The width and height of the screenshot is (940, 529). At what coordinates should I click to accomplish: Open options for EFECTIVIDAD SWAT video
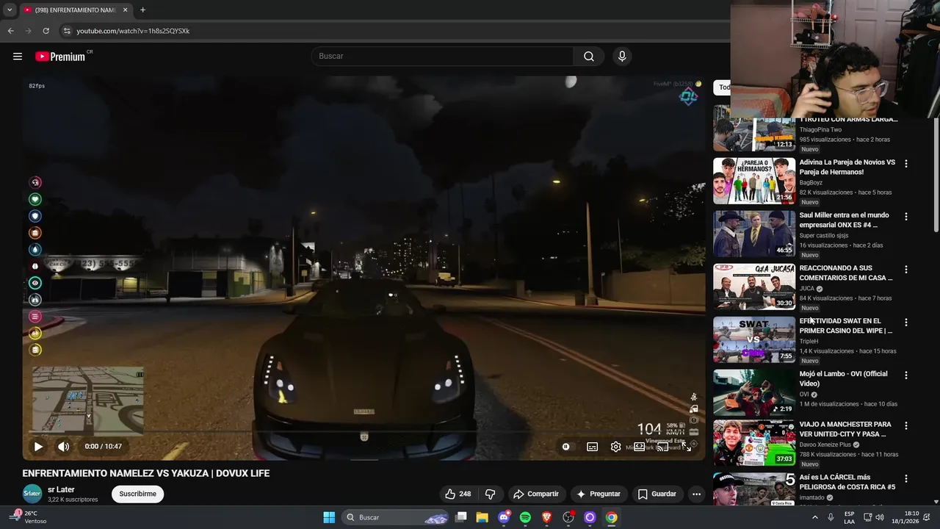click(905, 323)
